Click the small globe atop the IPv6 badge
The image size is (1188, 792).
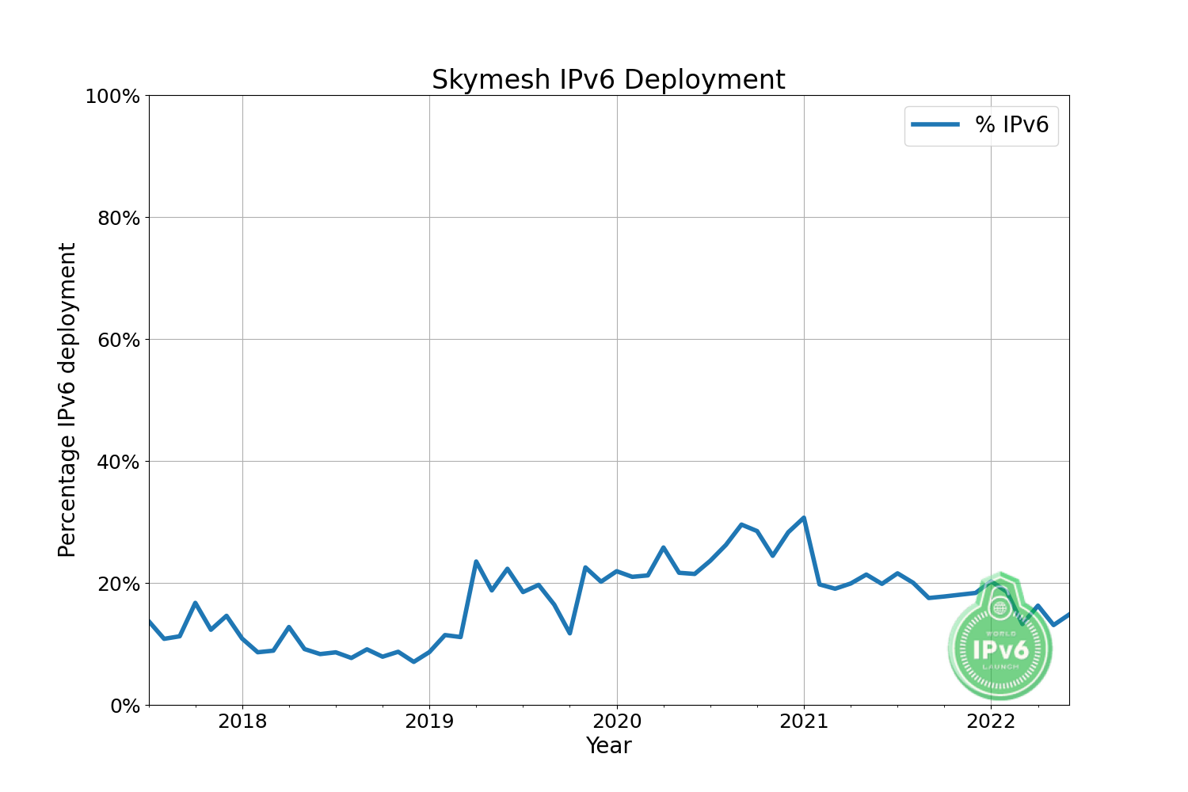(x=1000, y=608)
